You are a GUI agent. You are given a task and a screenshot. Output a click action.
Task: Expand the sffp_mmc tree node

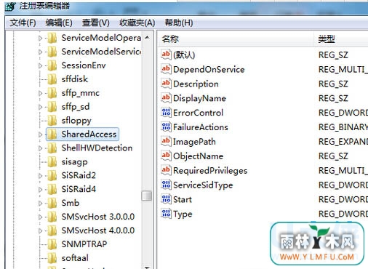(40, 93)
